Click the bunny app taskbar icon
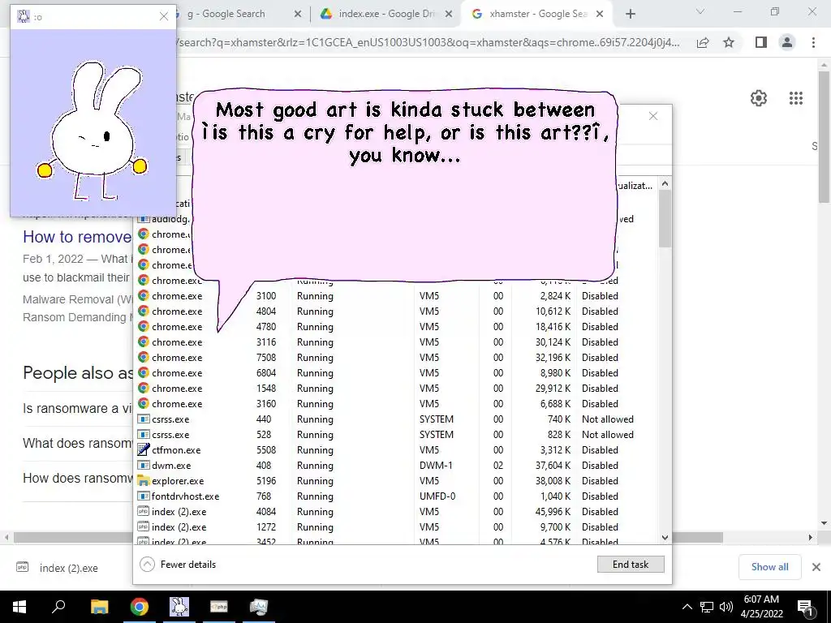The image size is (831, 623). 179,607
